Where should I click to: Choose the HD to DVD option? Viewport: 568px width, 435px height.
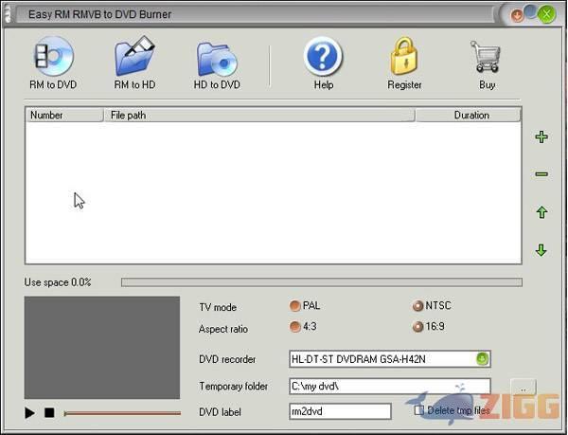click(x=217, y=59)
